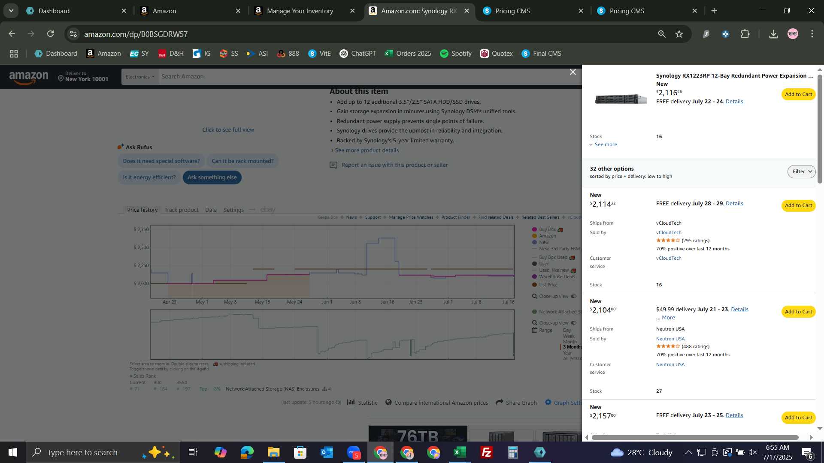Screen dimensions: 824x463
Task: Open the D&H bookmark
Action: 171,54
